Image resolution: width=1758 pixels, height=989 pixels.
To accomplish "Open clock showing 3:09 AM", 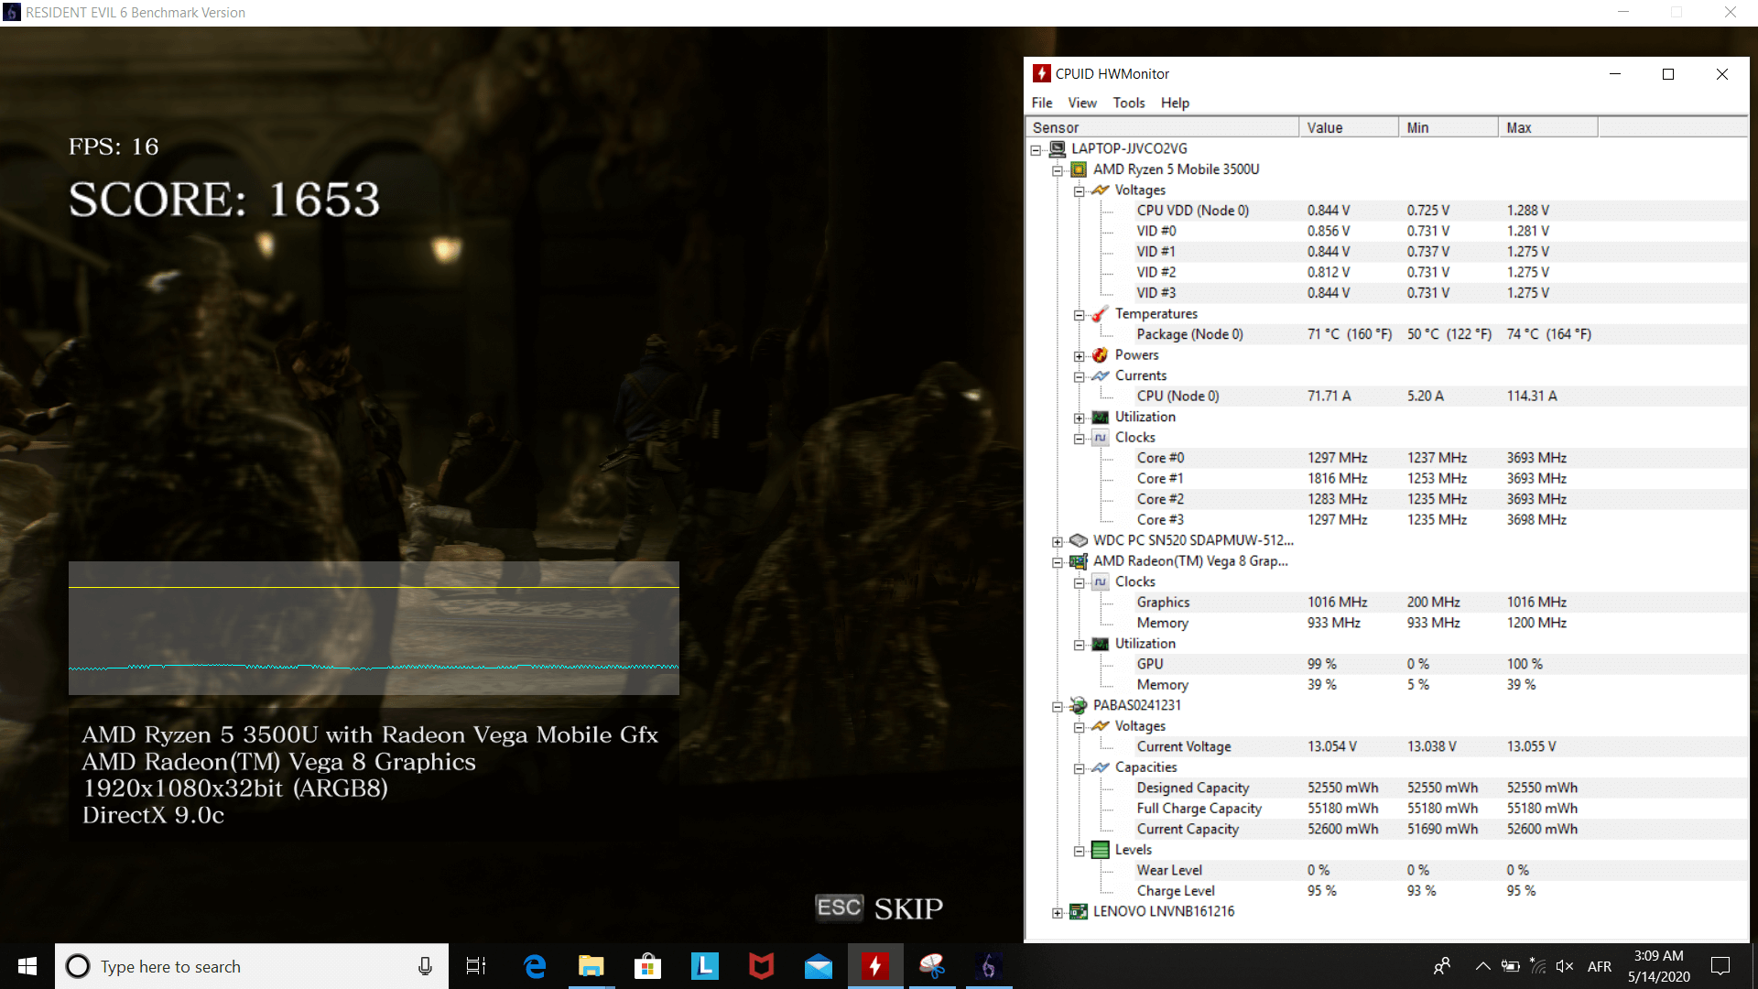I will (x=1659, y=966).
